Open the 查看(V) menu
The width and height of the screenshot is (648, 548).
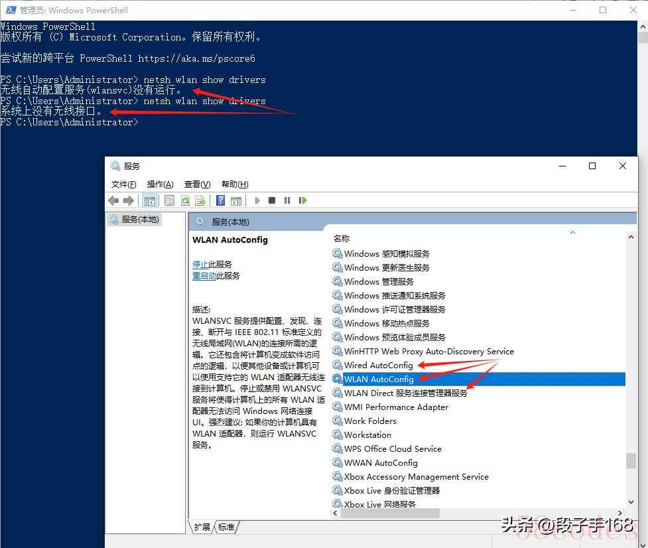coord(197,184)
